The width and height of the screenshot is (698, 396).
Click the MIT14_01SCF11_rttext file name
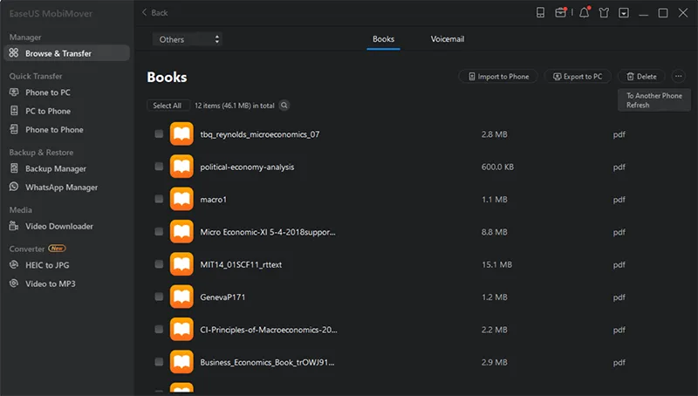[241, 264]
